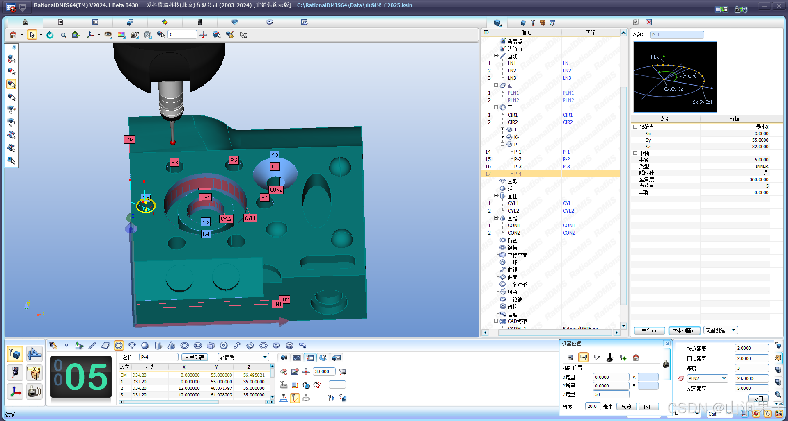The image size is (788, 421).
Task: Open the 新参考 dropdown
Action: point(265,357)
